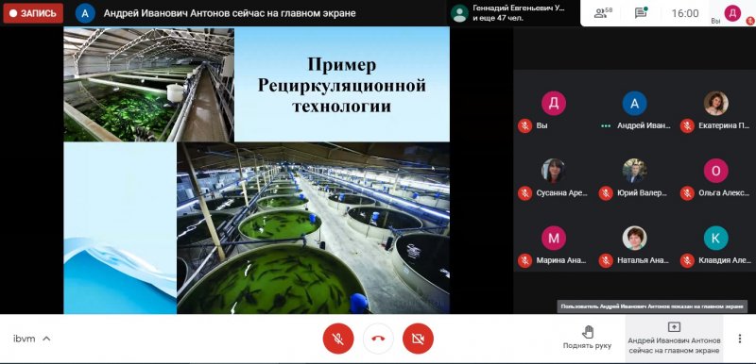
Task: Click the ЗАПИСЬ recording indicator
Action: point(33,13)
